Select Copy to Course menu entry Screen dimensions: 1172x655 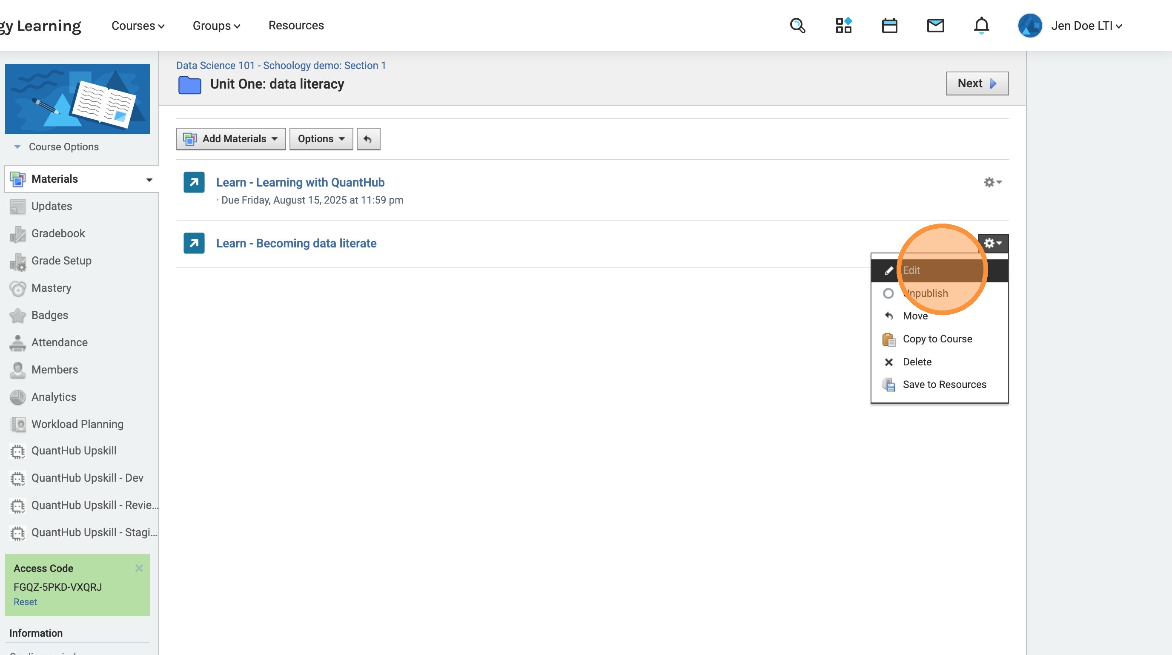(937, 339)
